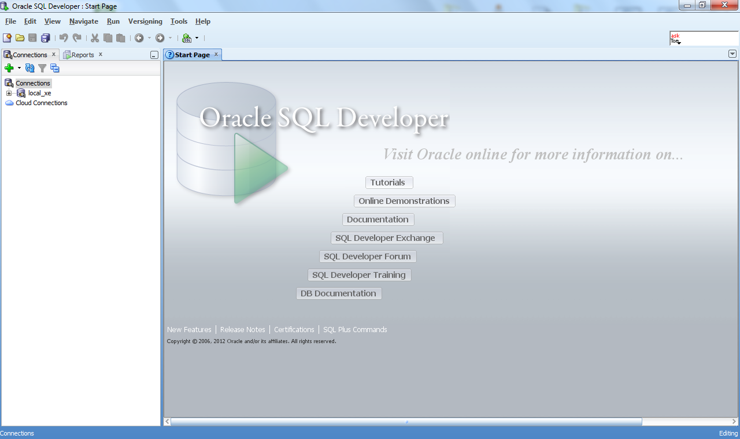
Task: Visit SQL Developer Exchange
Action: tap(387, 238)
